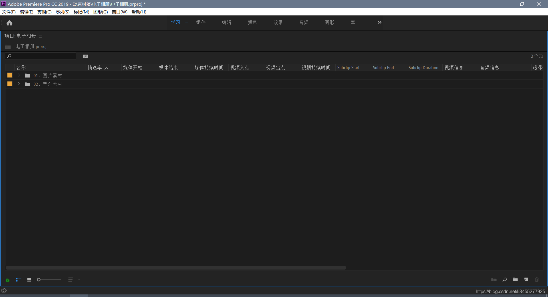Screen dimensions: 548x297
Task: Open the sort icons menu
Action: 70,280
